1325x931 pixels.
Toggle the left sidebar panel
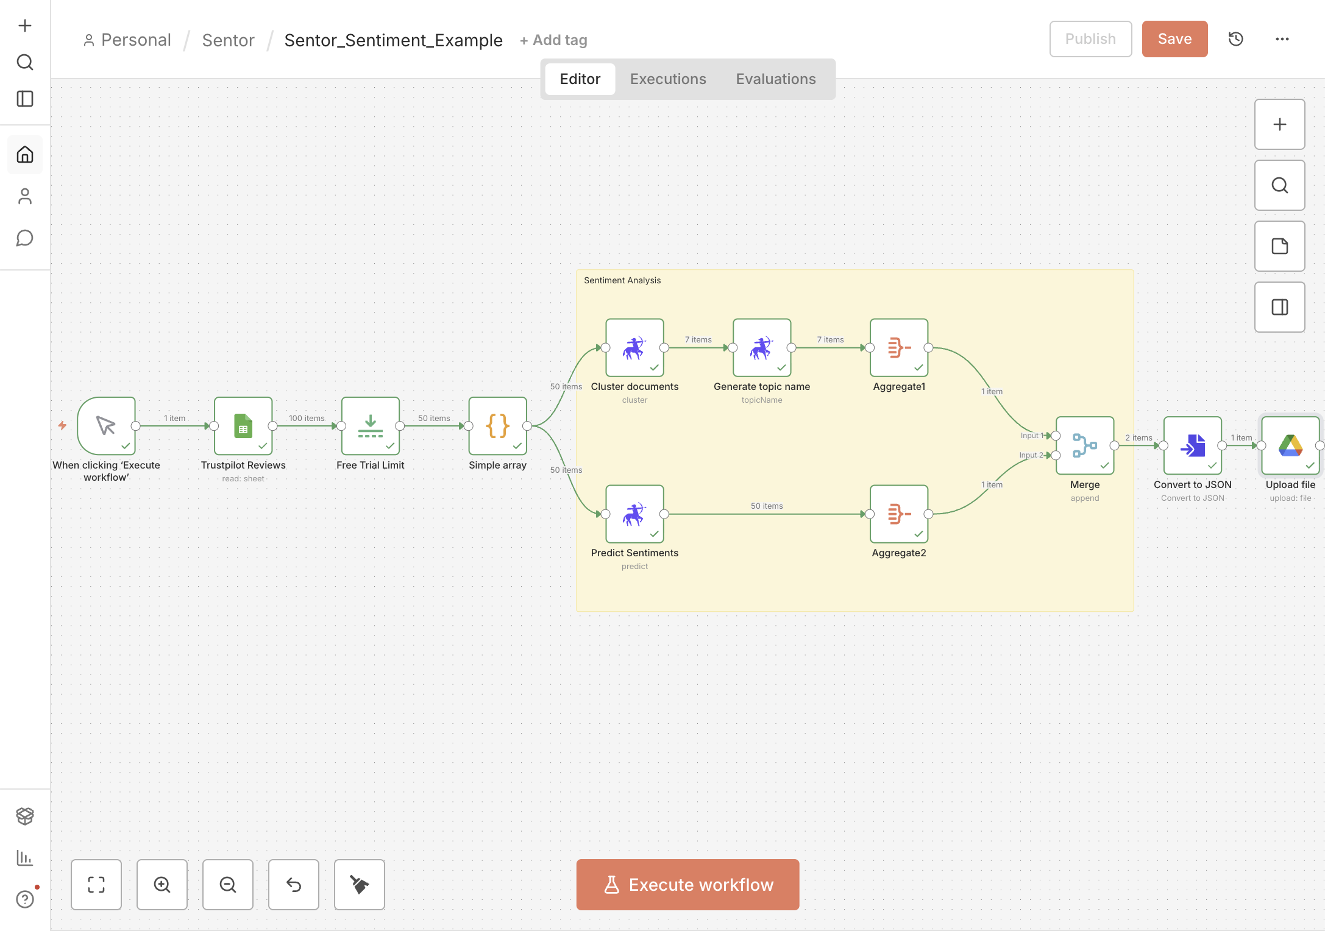(25, 99)
